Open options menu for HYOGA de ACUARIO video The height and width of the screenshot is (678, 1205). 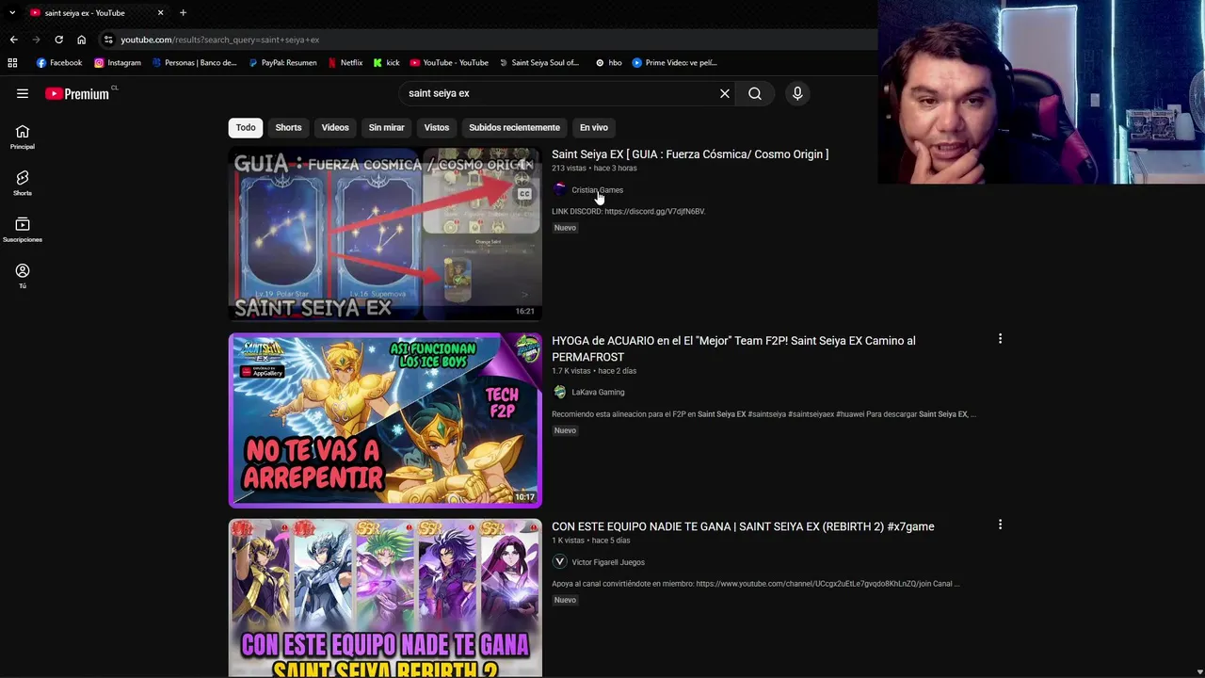click(1000, 339)
